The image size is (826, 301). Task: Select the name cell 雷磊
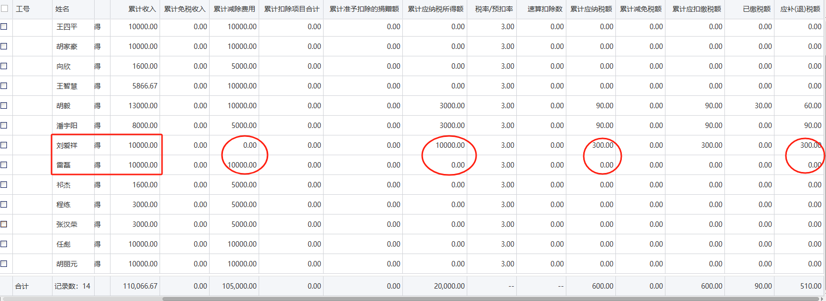[63, 165]
